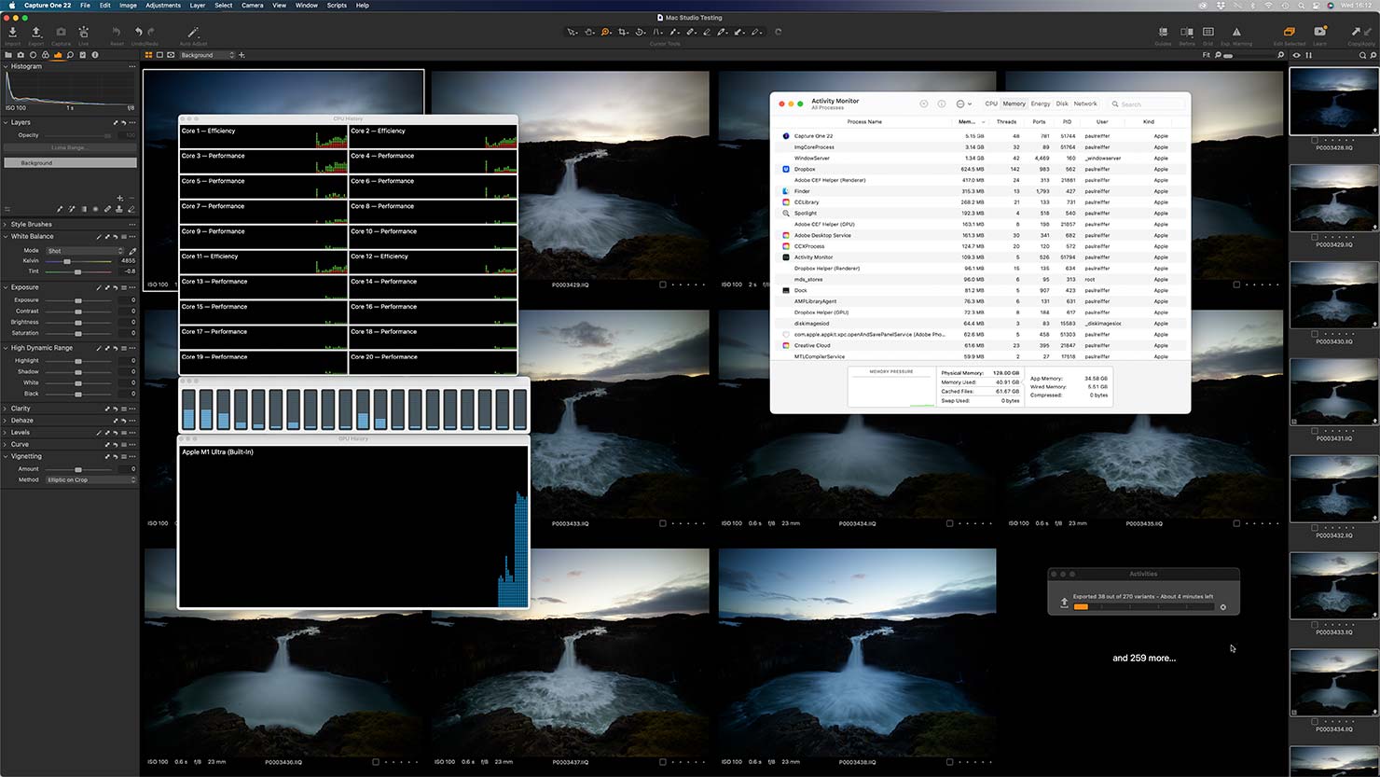This screenshot has width=1380, height=777.
Task: Open Spotlight search in menu bar
Action: pos(1302,6)
